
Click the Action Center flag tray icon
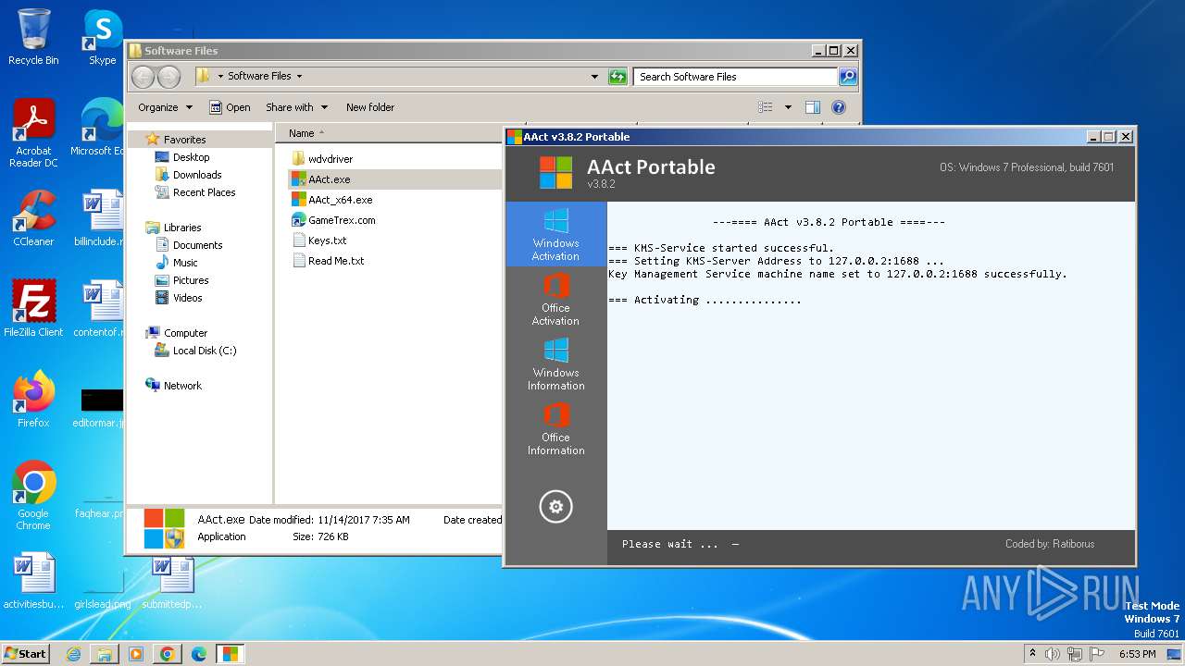(x=1097, y=654)
